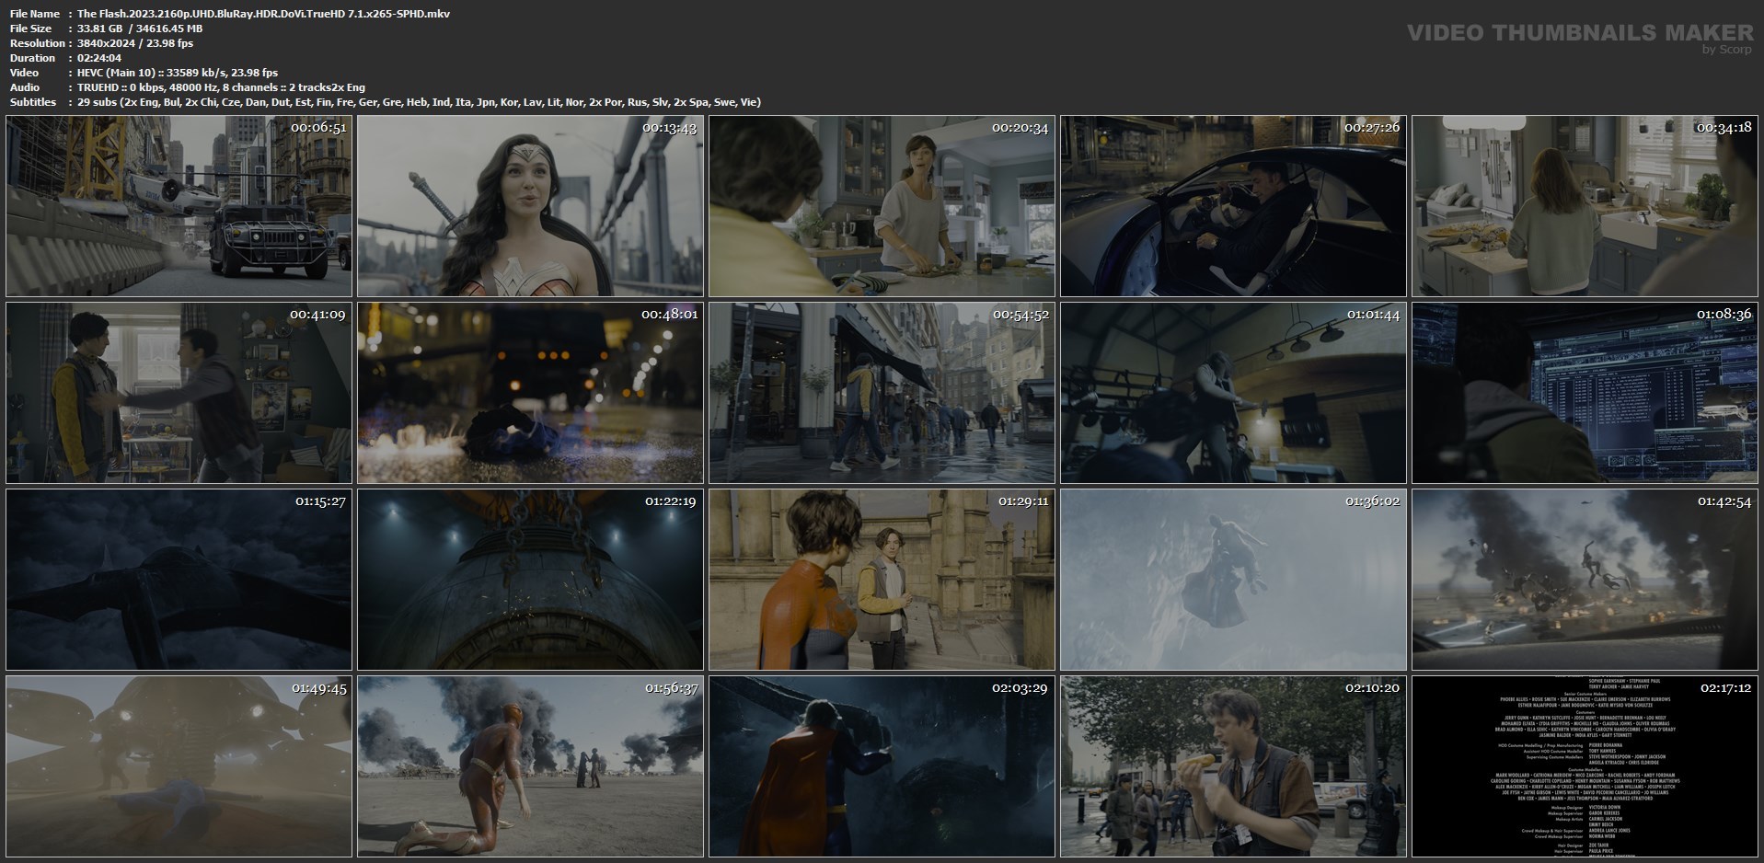Click the thumbnail at 01:22:19
Viewport: 1764px width, 863px height.
[x=530, y=580]
